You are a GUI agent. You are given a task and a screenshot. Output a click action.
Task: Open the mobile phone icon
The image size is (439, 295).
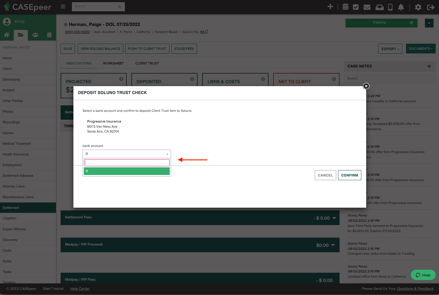click(x=390, y=6)
